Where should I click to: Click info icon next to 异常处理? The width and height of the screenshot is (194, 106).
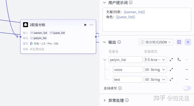tap(127, 100)
